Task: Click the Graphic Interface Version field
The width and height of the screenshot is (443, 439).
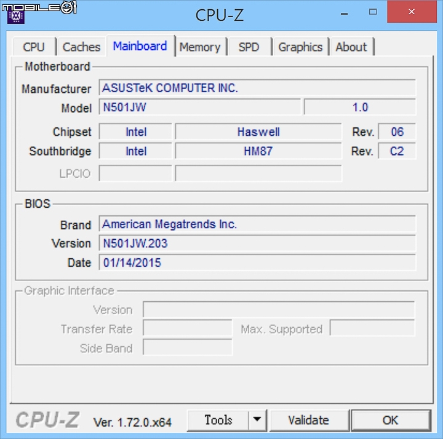Action: pyautogui.click(x=279, y=309)
